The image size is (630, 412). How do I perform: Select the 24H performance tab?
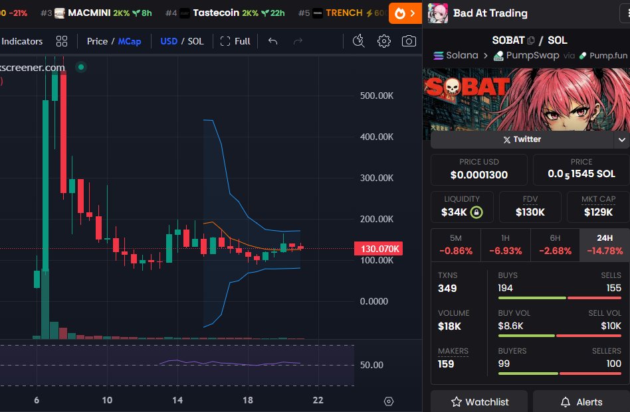point(605,245)
